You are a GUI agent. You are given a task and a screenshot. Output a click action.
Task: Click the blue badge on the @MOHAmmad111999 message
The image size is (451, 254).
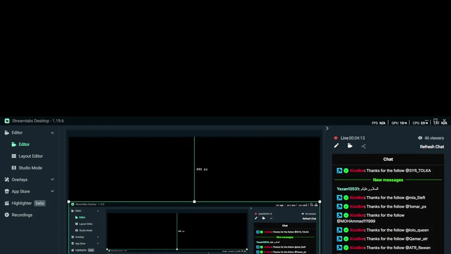click(339, 215)
